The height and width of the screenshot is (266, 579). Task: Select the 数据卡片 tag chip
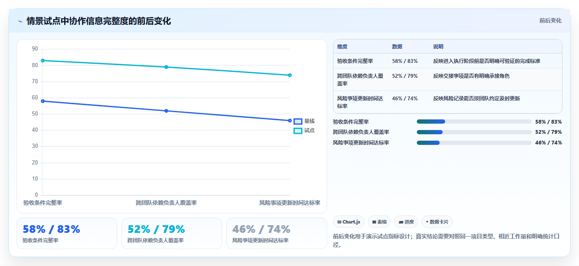[x=437, y=222]
